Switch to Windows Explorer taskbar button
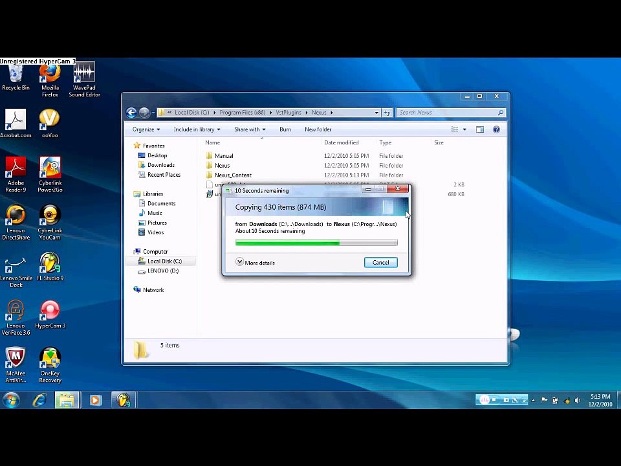621x466 pixels. [67, 400]
